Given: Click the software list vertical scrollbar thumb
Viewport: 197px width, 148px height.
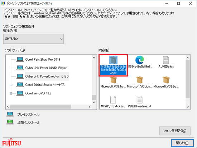Looking at the screenshot, I should point(94,97).
